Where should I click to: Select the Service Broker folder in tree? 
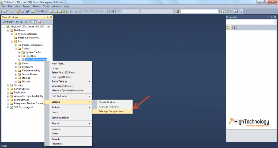29,74
